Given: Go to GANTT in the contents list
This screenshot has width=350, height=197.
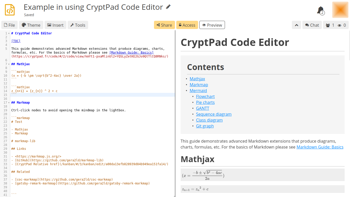Looking at the screenshot, I should point(203,108).
